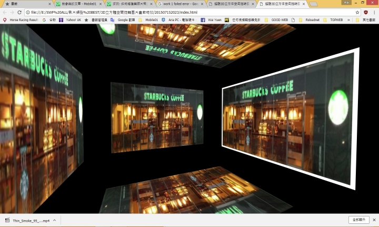This screenshot has width=379, height=227.
Task: Focus the file URL address bar
Action: 192,12
